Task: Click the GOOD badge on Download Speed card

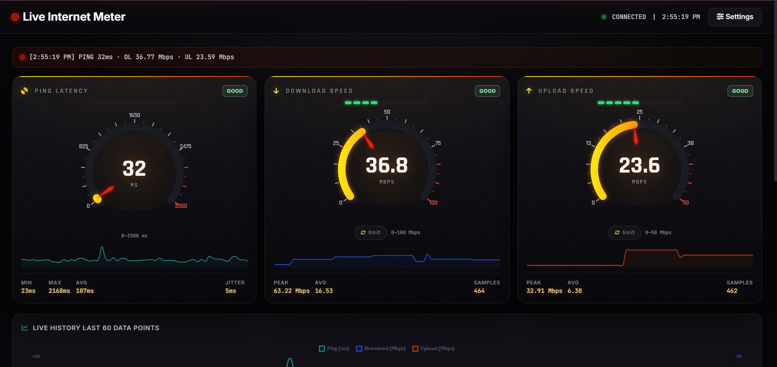Action: (x=488, y=91)
